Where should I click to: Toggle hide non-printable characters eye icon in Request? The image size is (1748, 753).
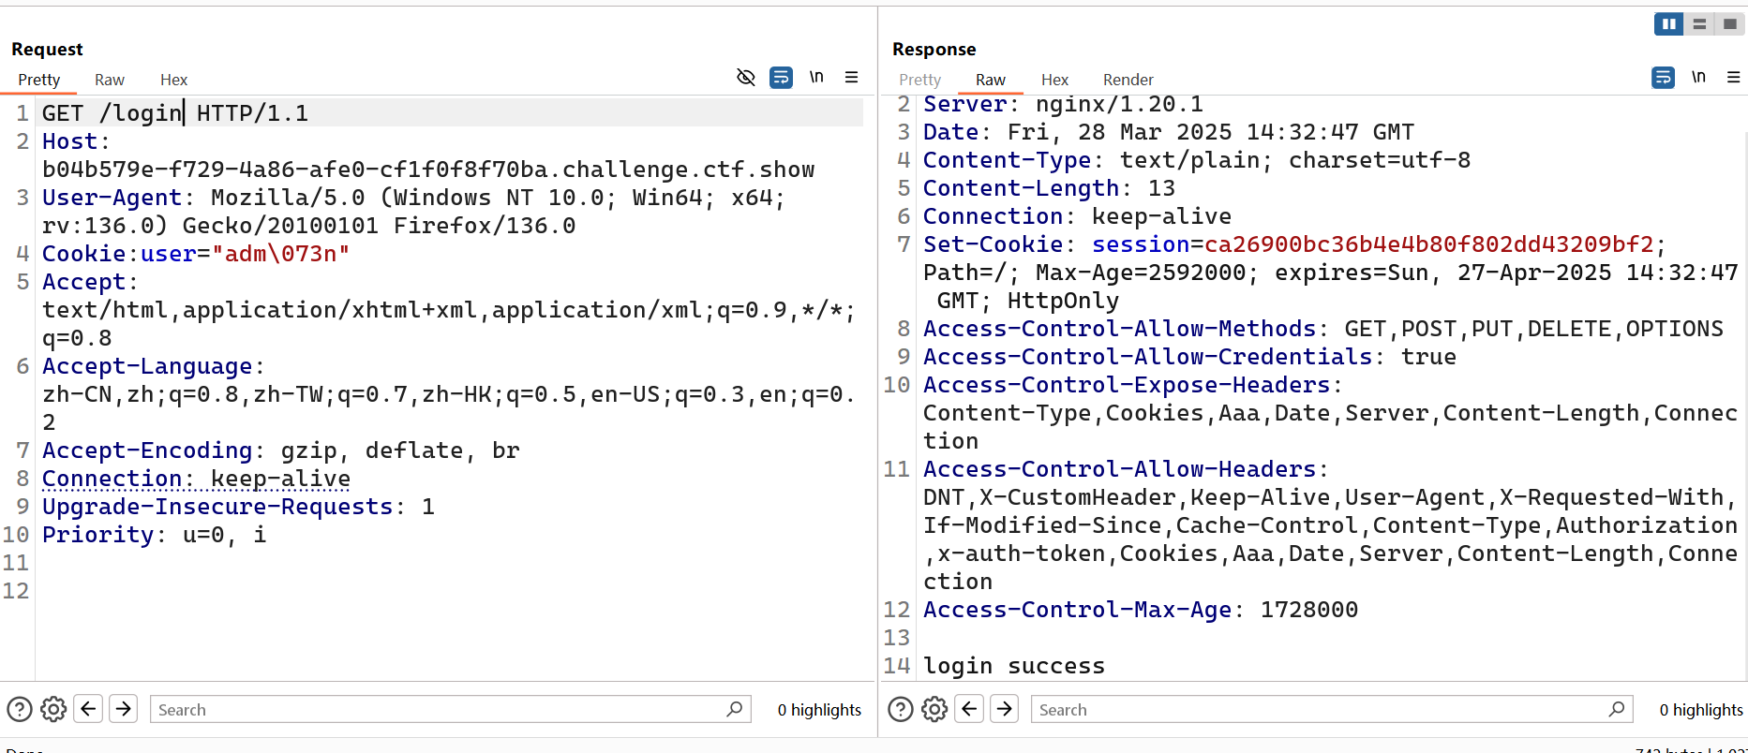coord(746,77)
